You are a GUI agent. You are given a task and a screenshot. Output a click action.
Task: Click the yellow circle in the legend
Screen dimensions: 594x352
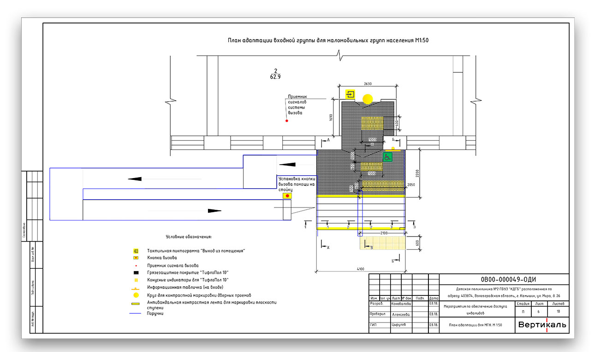click(x=136, y=295)
